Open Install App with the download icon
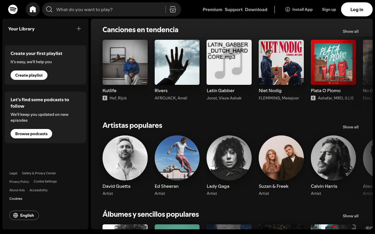The height and width of the screenshot is (234, 375). click(287, 9)
